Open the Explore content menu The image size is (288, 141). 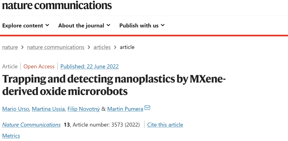[26, 25]
